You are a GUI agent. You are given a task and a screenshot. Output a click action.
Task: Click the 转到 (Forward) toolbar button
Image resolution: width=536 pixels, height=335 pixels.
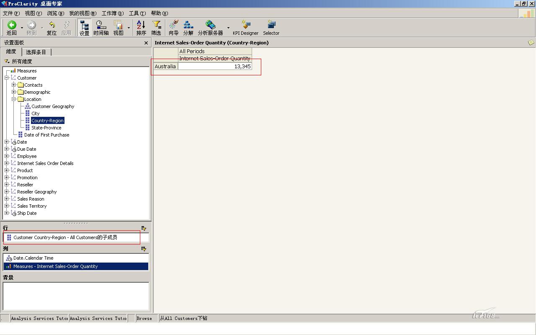31,28
